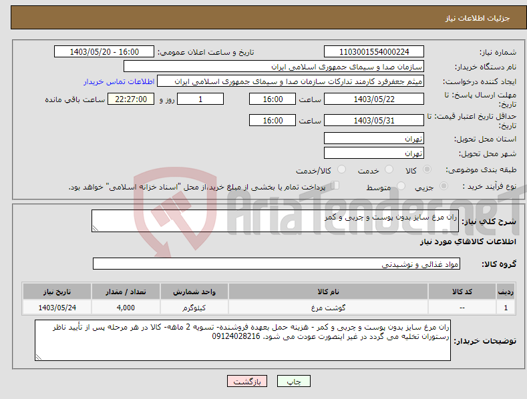This screenshot has height=399, width=527.
Task: Click the بازگشت back button
Action: pos(247,381)
